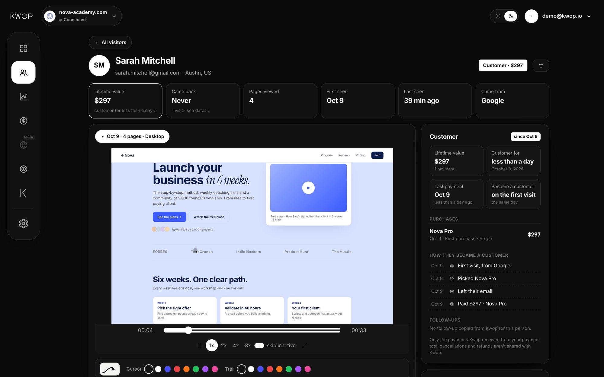The height and width of the screenshot is (377, 604).
Task: Open the dollar revenue icon in sidebar
Action: pyautogui.click(x=23, y=121)
